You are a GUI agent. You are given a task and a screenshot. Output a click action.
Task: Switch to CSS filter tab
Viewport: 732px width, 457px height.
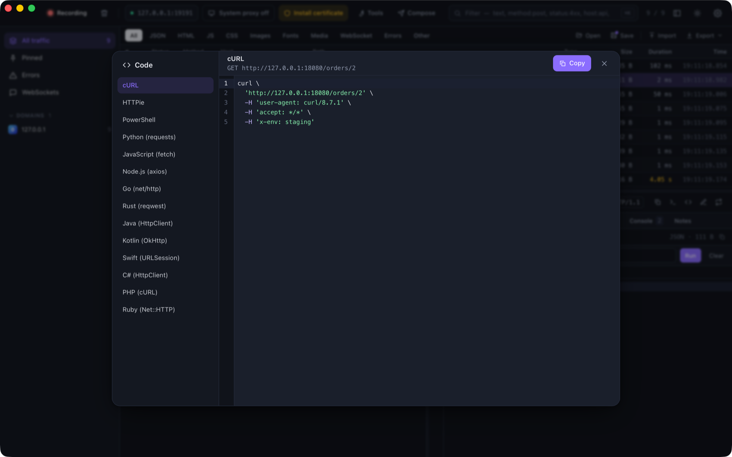tap(232, 35)
